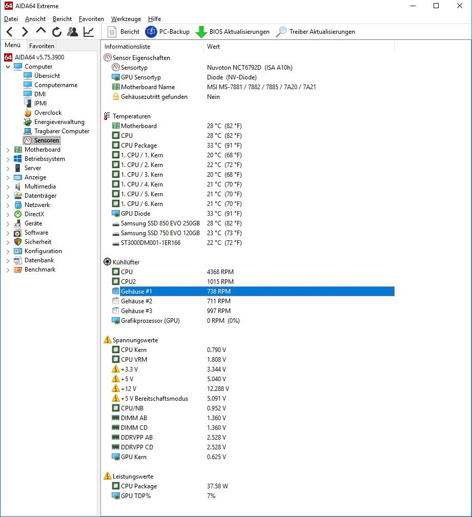Image resolution: width=472 pixels, height=517 pixels.
Task: Launch PC-Backup from the toolbar
Action: (x=168, y=32)
